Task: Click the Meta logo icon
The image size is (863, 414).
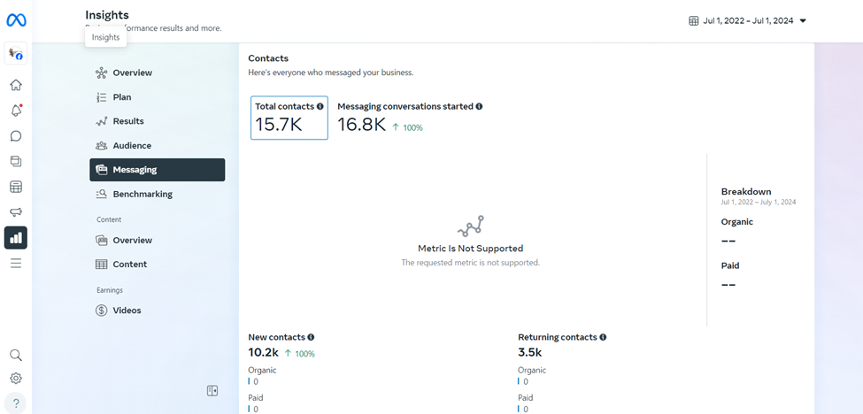Action: pos(16,20)
